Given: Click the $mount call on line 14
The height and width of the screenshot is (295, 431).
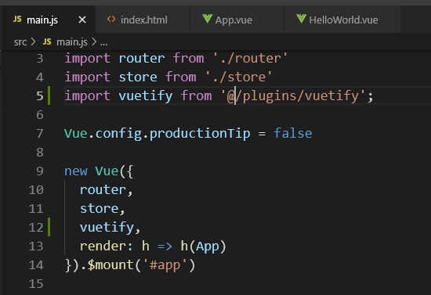Looking at the screenshot, I should pos(110,265).
